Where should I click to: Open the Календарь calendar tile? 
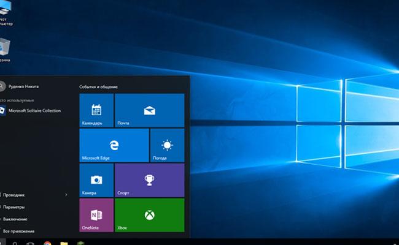coord(96,110)
